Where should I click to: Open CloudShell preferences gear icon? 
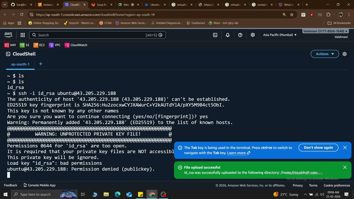point(345,54)
